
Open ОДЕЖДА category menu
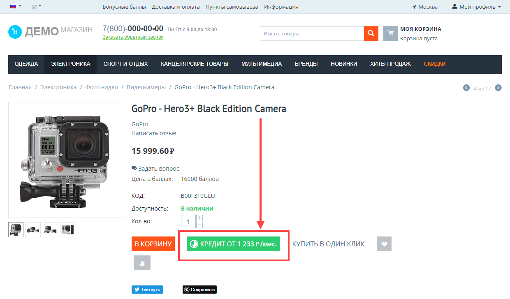pos(26,64)
